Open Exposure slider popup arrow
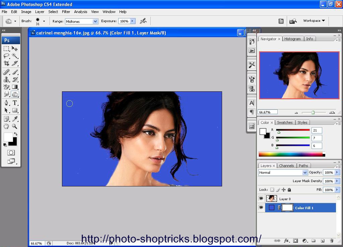This screenshot has height=247, width=343. (x=132, y=21)
